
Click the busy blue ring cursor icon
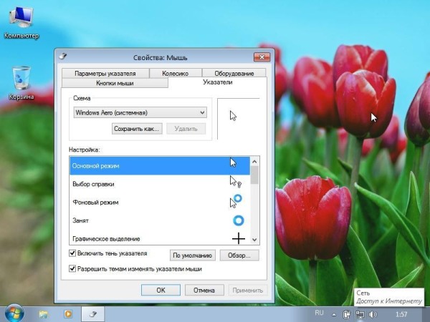(239, 220)
